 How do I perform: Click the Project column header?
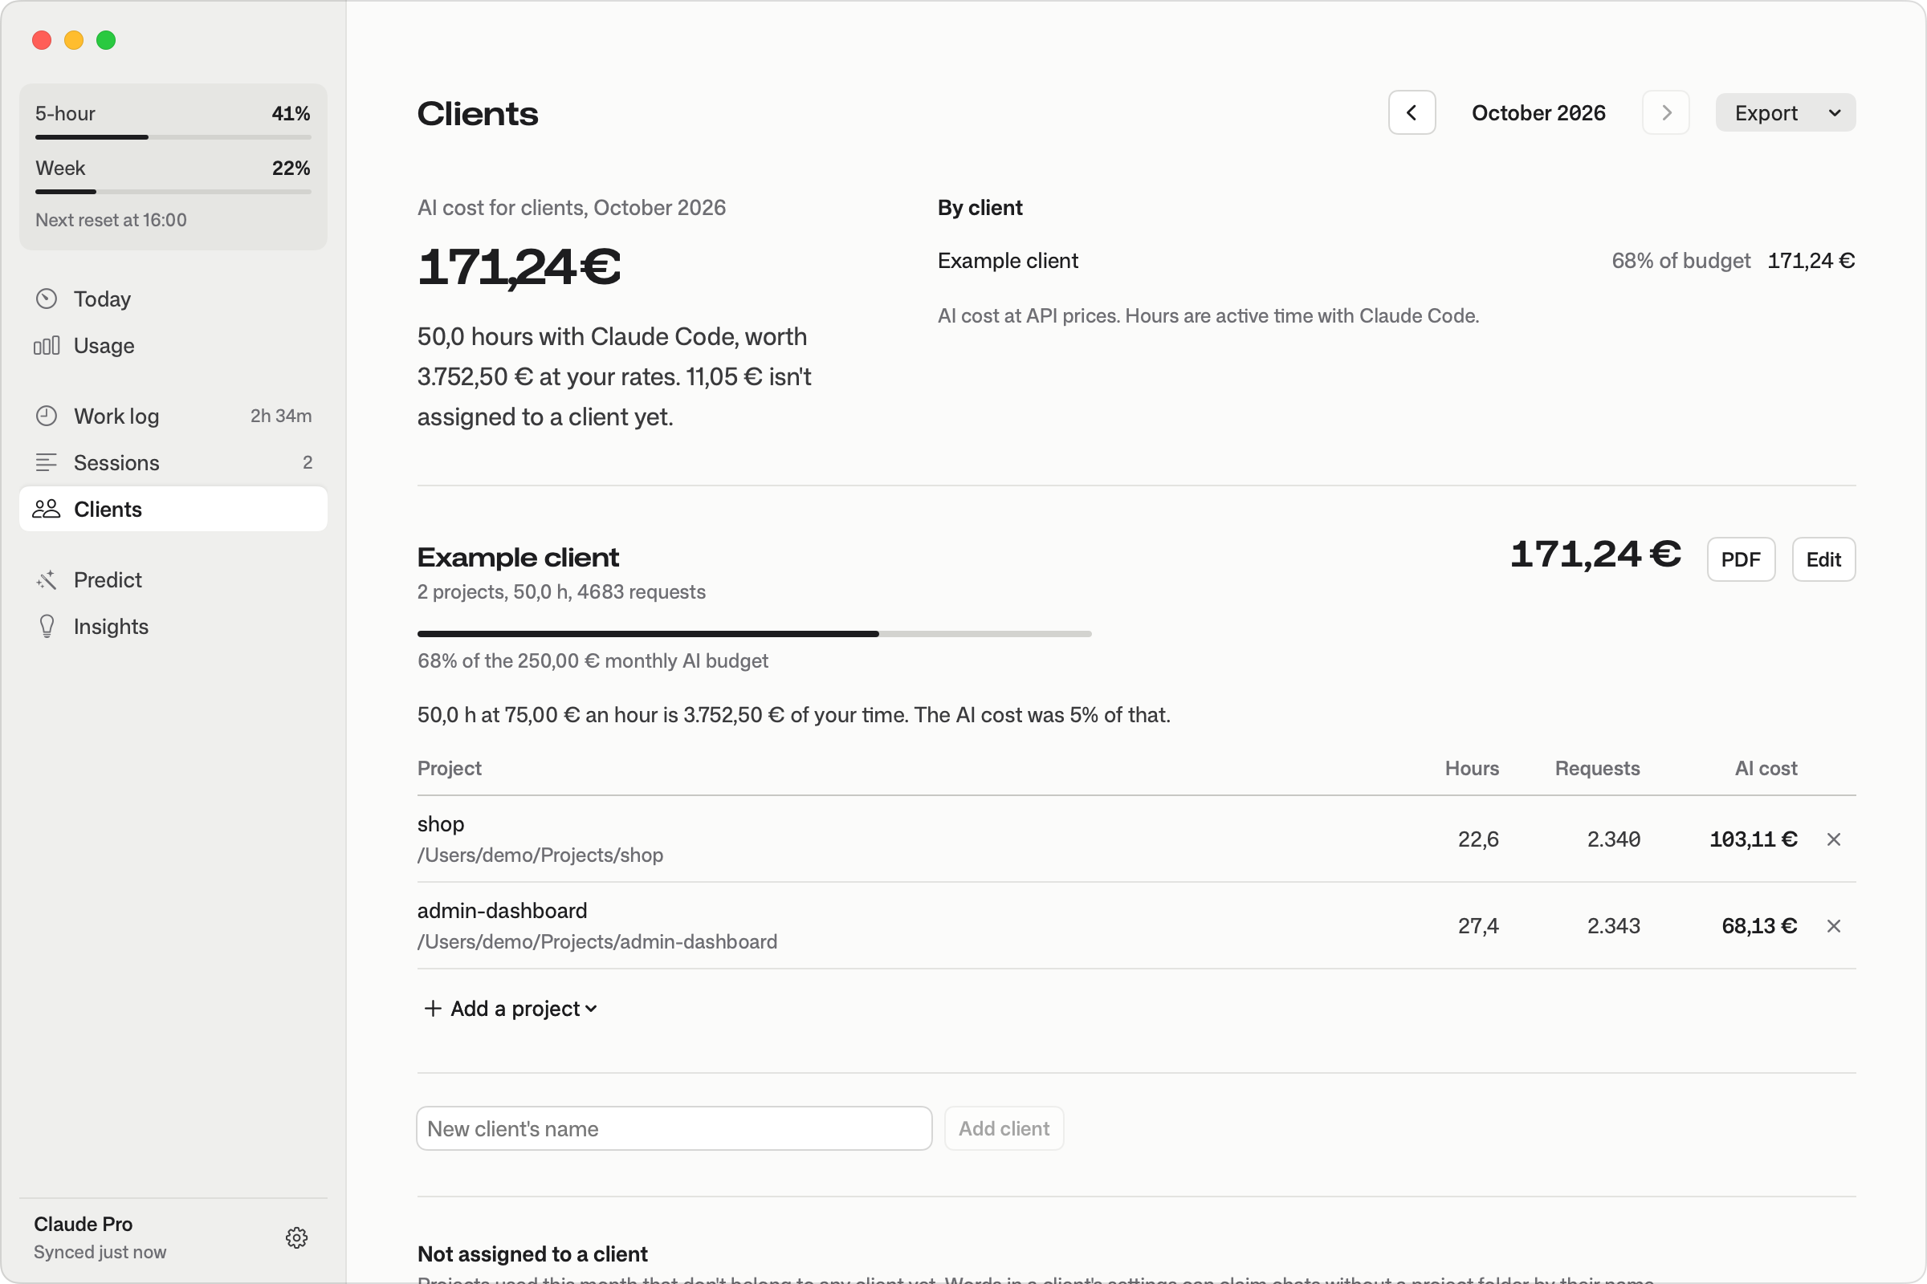tap(450, 768)
